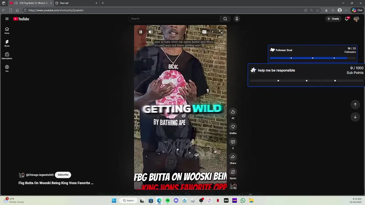This screenshot has width=365, height=205.
Task: Click the short title text
Action: tap(56, 183)
